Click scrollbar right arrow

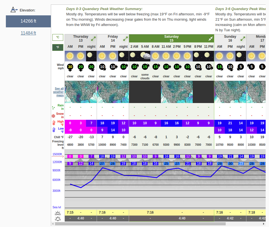(264, 224)
